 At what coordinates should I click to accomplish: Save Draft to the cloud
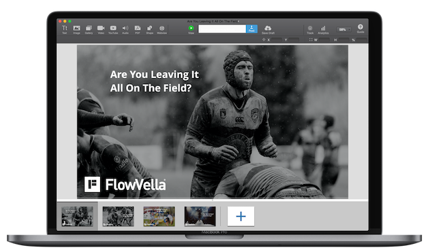click(x=268, y=29)
